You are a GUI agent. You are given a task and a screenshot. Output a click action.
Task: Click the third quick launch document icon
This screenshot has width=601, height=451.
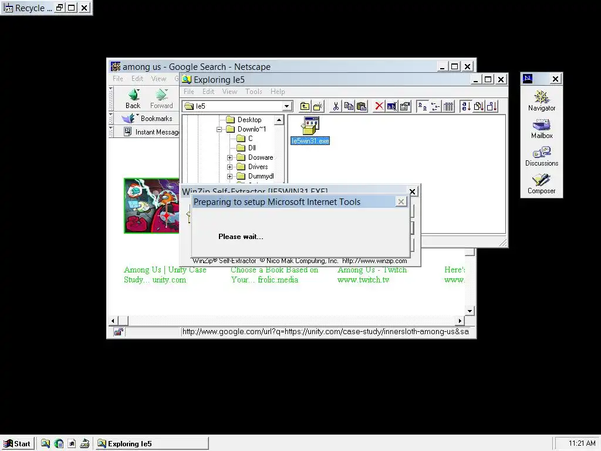(72, 444)
